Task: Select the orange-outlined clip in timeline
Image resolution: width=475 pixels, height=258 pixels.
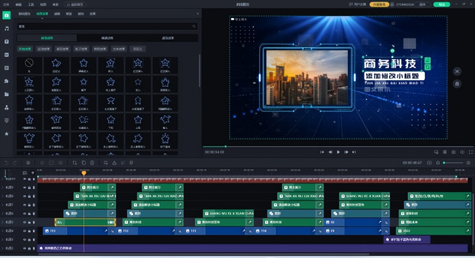Action: [x=85, y=222]
